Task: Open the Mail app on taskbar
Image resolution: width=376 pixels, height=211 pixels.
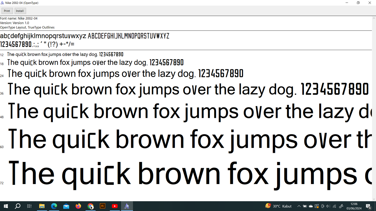Action: [66, 206]
